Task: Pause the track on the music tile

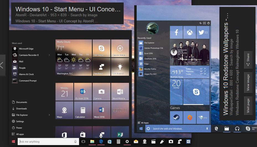Action: pos(189,57)
